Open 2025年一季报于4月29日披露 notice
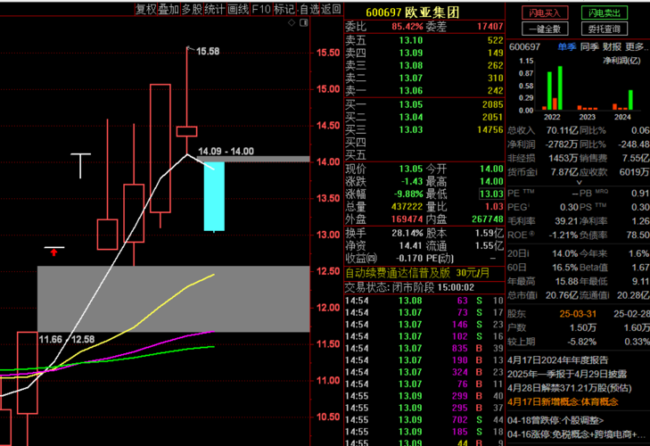650x446 pixels. click(567, 374)
